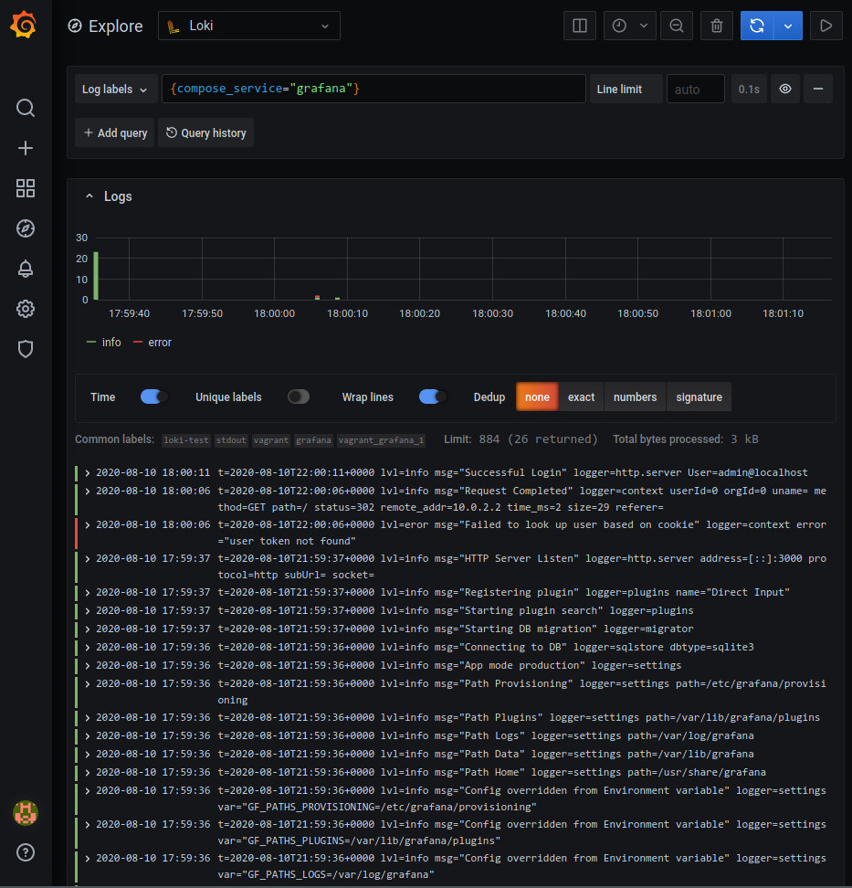Select Dedup signature option
Image resolution: width=852 pixels, height=888 pixels.
(699, 397)
